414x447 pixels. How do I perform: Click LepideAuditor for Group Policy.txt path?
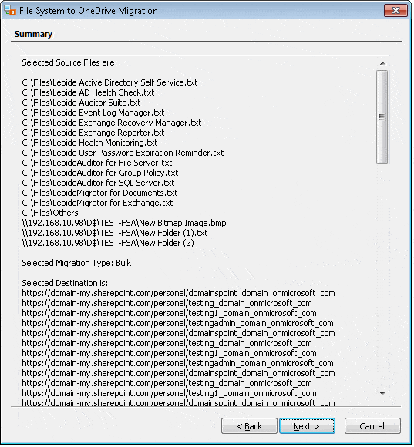coord(100,173)
